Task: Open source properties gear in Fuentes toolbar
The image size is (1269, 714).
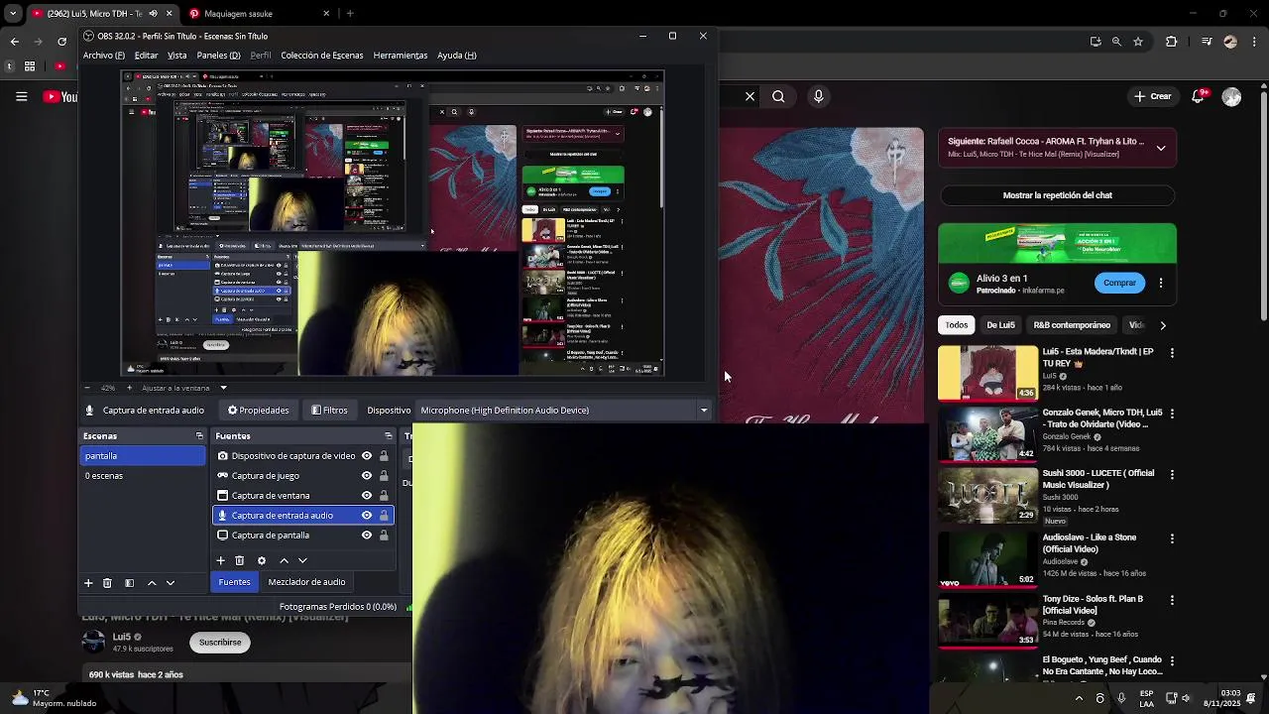Action: click(x=262, y=560)
